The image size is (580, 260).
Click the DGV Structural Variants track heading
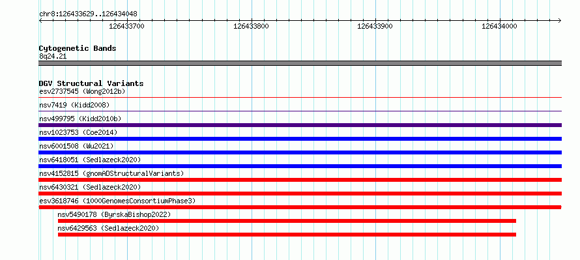coord(91,83)
